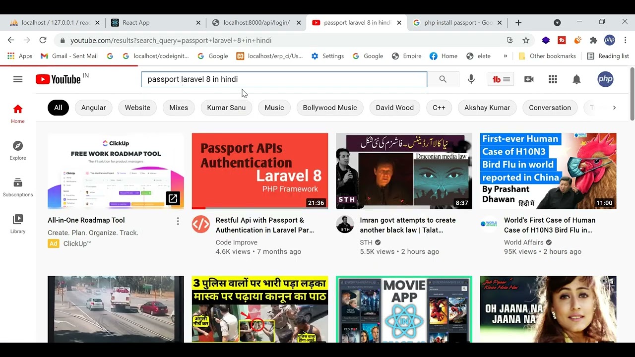The image size is (635, 357).
Task: Select the Conversation filter chip
Action: click(x=550, y=108)
